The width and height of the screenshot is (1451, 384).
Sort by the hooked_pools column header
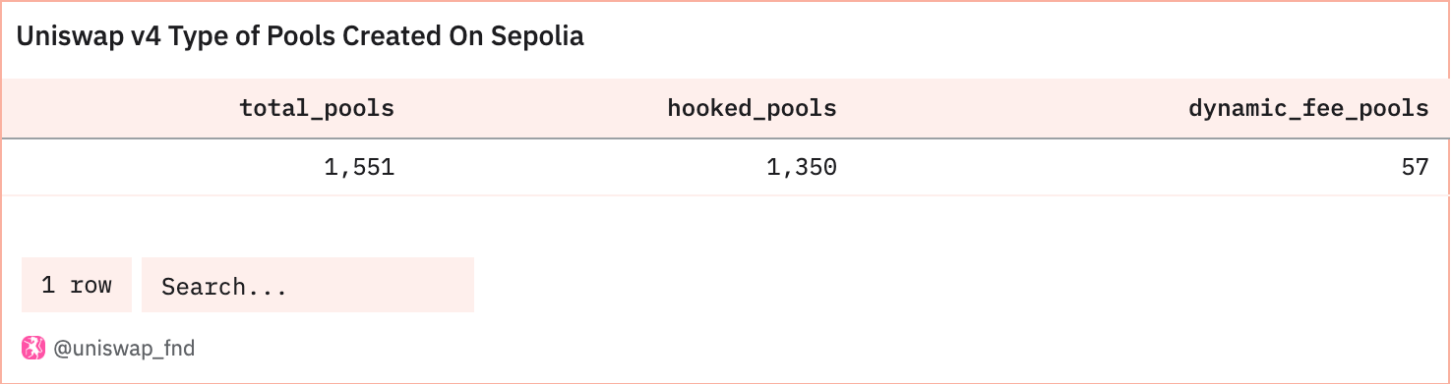[x=752, y=109]
